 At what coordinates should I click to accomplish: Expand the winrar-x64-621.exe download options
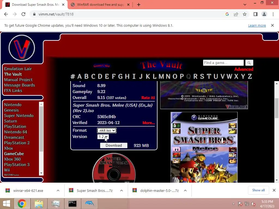point(58,190)
